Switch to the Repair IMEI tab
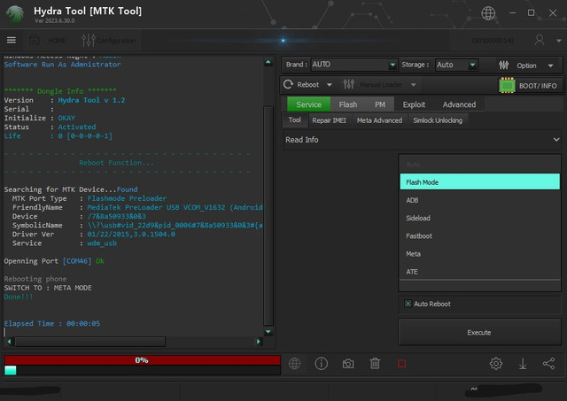This screenshot has height=401, width=567. pos(330,120)
